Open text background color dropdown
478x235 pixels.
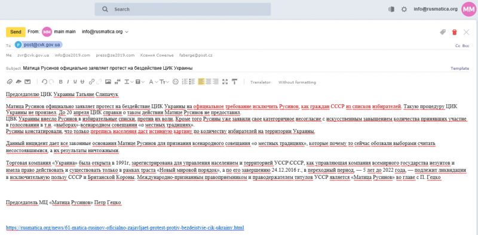140,82
